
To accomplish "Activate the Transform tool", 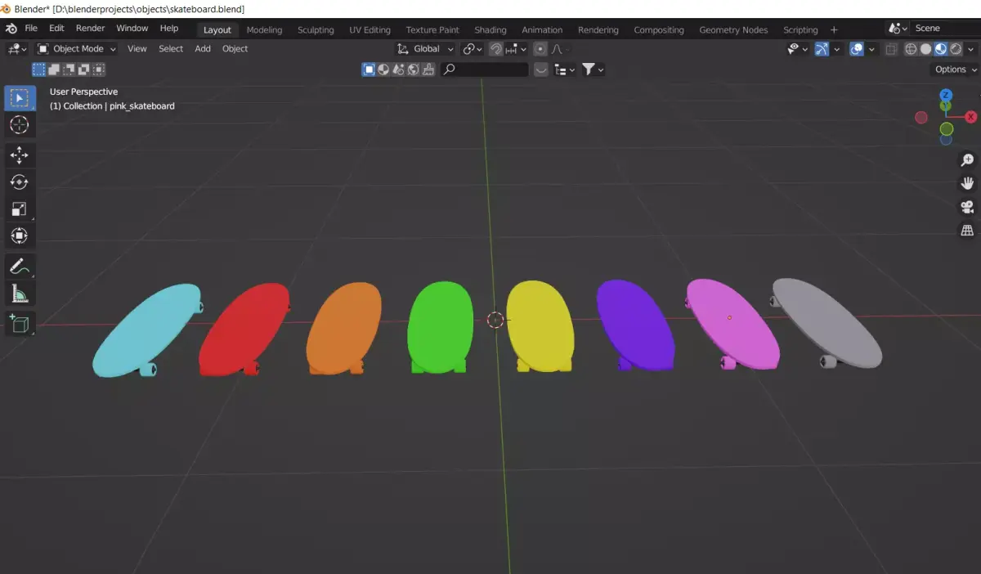I will (x=19, y=236).
